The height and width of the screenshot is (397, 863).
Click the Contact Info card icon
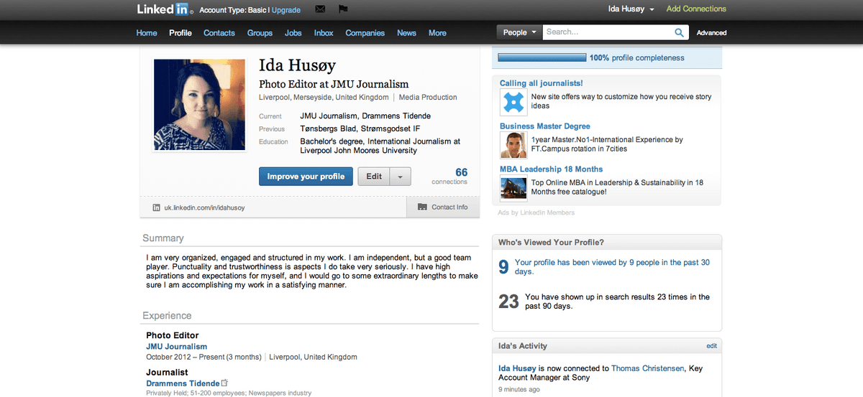click(x=423, y=207)
